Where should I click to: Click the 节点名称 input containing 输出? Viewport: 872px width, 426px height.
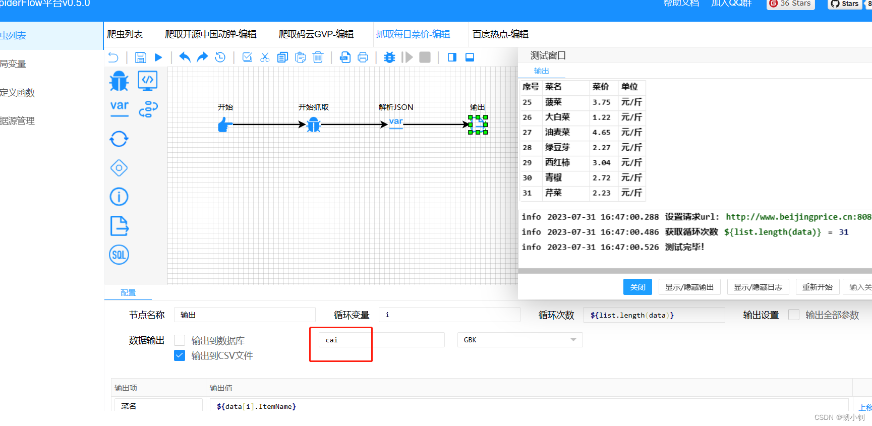click(245, 315)
